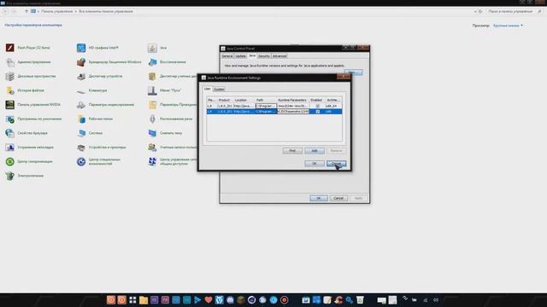Click Cancel in Java Runtime Environment Settings
This screenshot has height=307, width=547.
point(336,164)
